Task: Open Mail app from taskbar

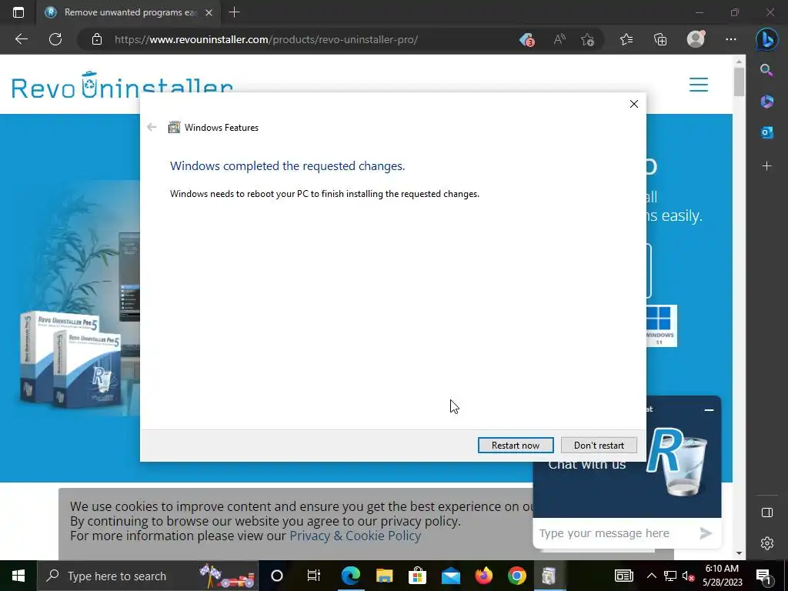Action: [451, 576]
